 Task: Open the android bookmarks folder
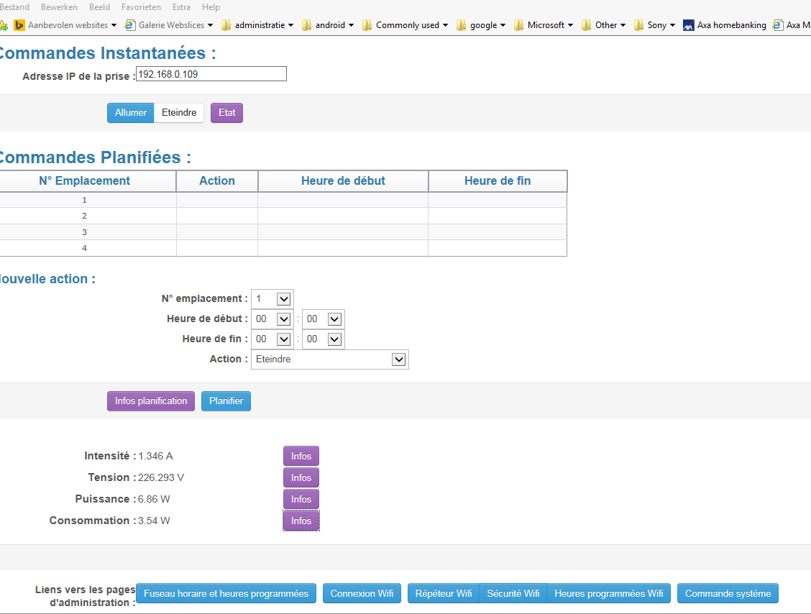click(x=329, y=25)
